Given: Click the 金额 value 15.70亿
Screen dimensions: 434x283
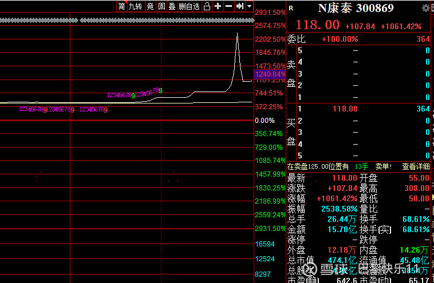Looking at the screenshot, I should [x=342, y=230].
